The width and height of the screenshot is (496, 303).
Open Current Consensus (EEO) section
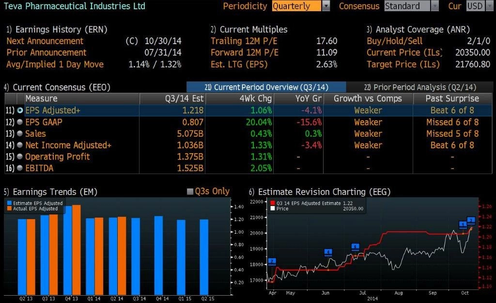coord(57,87)
